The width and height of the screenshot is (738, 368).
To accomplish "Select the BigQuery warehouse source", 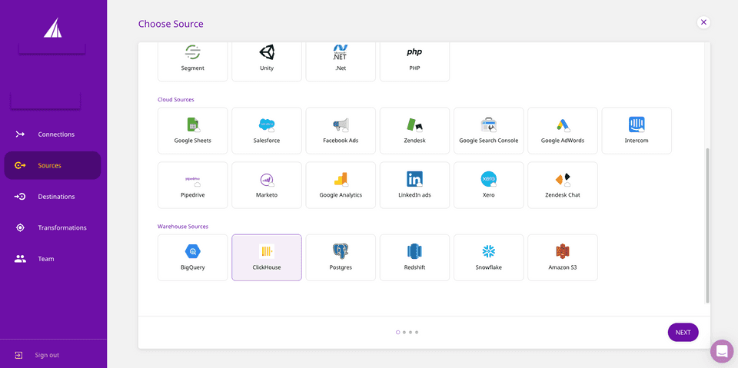I will [x=192, y=257].
